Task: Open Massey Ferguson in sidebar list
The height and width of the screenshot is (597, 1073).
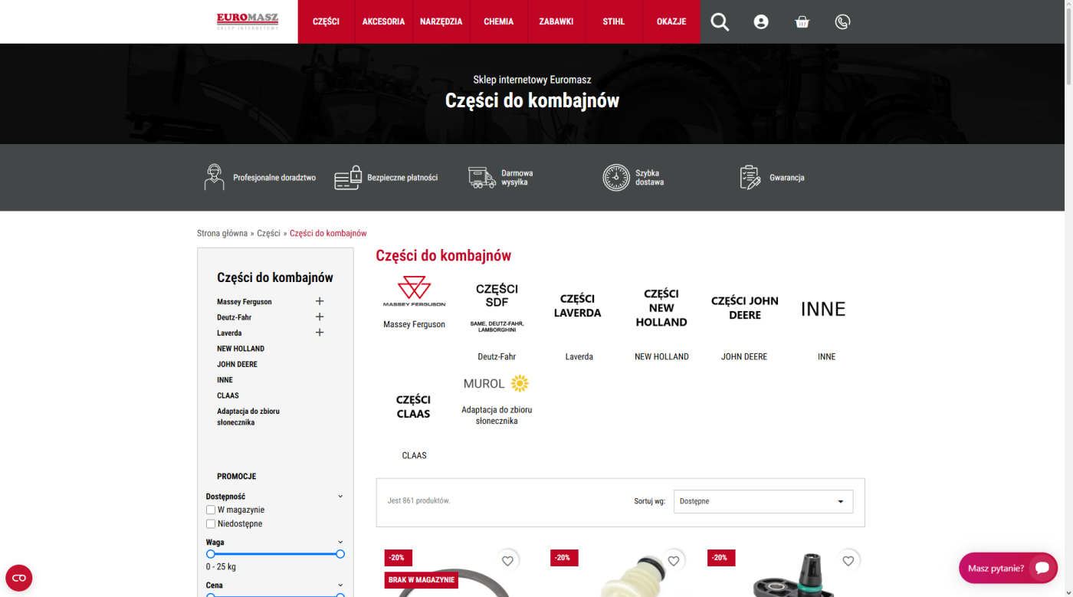Action: click(244, 302)
